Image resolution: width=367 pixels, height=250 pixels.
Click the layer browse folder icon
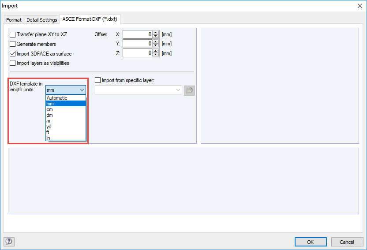point(189,90)
